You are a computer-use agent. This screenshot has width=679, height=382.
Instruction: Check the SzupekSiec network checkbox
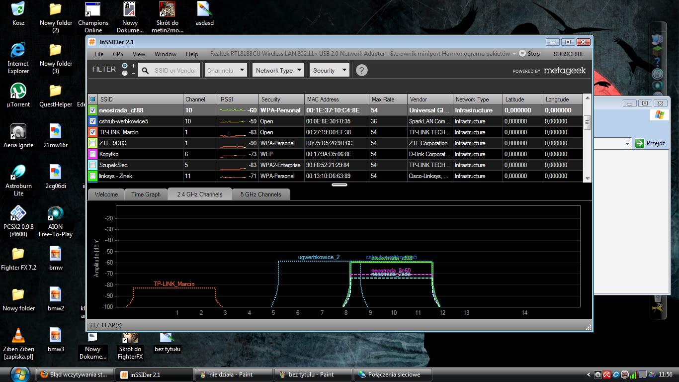point(93,165)
